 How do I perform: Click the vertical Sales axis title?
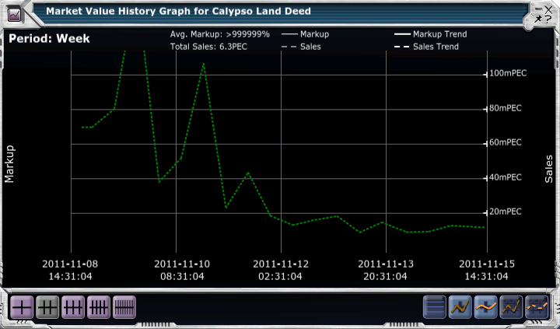(549, 169)
